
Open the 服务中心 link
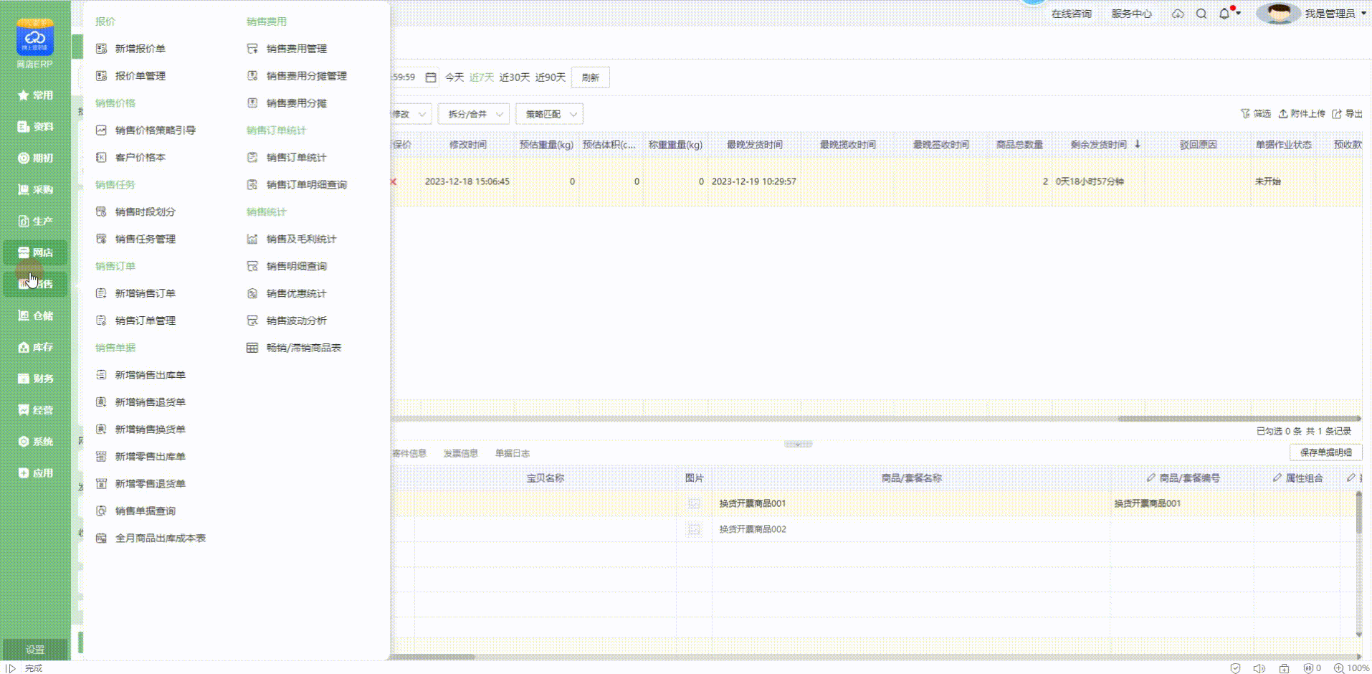[1131, 14]
